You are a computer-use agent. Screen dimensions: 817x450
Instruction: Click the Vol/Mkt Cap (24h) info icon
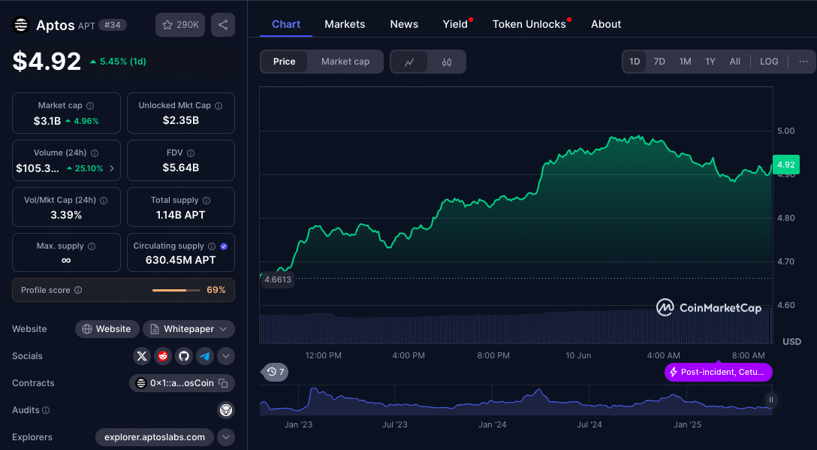tap(104, 201)
